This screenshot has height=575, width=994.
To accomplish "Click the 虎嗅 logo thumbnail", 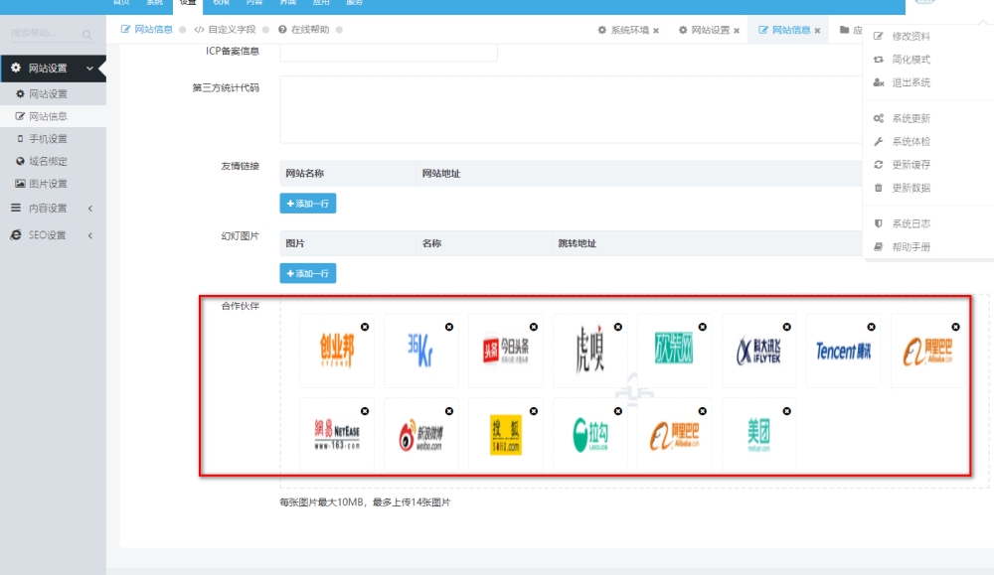I will (x=589, y=351).
